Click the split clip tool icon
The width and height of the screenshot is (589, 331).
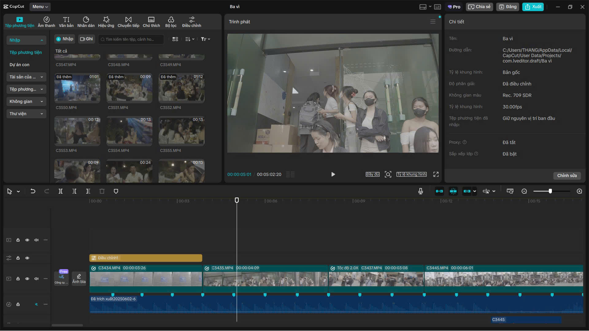60,191
